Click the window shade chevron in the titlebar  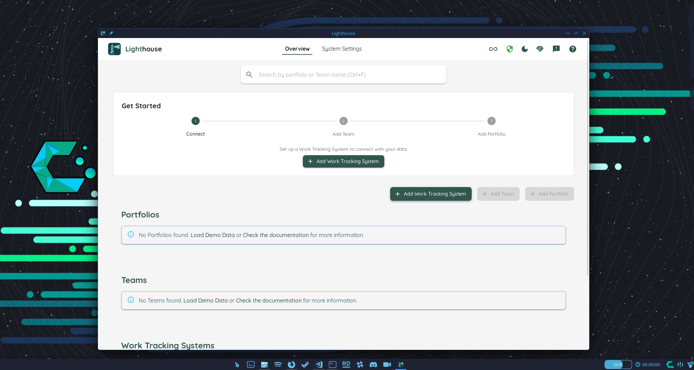point(568,33)
